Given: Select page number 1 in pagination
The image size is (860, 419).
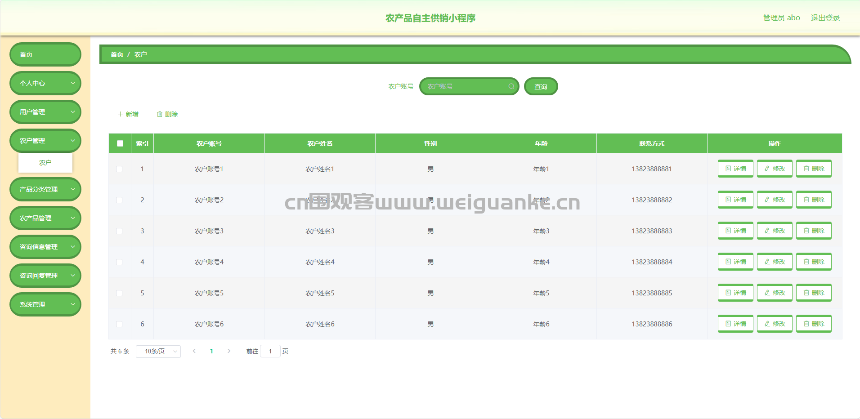Looking at the screenshot, I should 211,351.
